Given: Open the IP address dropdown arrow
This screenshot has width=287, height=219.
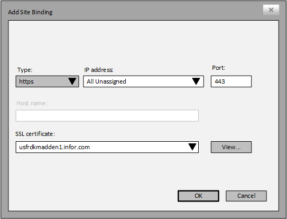Looking at the screenshot, I should pos(196,81).
